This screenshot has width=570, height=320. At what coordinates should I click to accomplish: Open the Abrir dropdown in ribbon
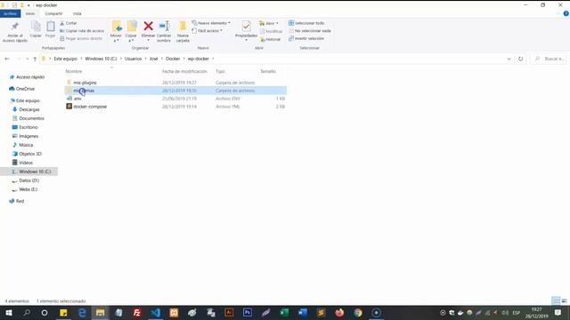(x=269, y=23)
